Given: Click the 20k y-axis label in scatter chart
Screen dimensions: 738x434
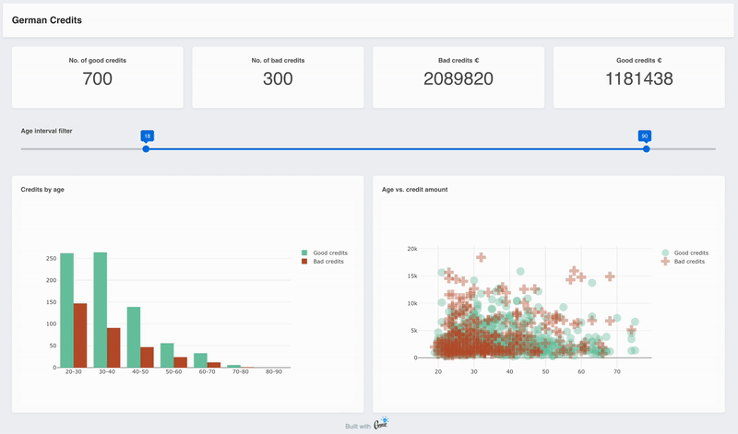Looking at the screenshot, I should point(412,249).
